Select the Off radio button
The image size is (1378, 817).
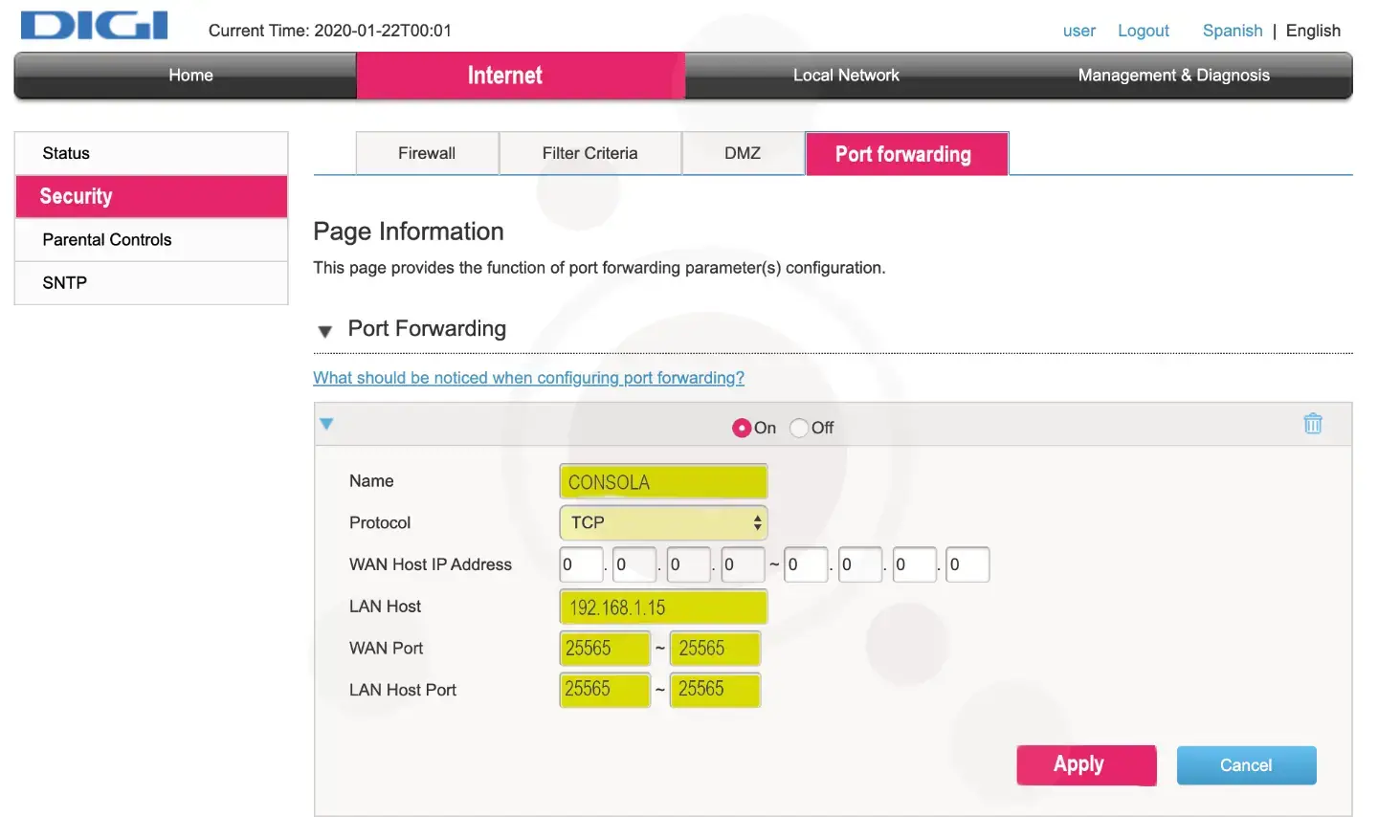(x=799, y=428)
